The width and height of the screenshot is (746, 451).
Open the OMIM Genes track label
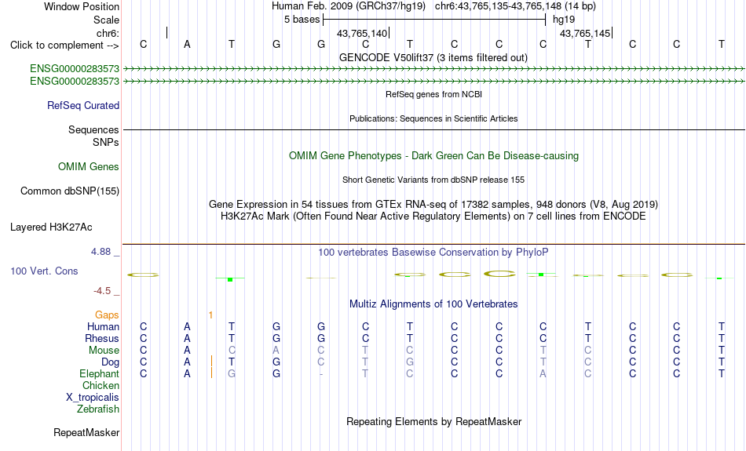pyautogui.click(x=88, y=167)
